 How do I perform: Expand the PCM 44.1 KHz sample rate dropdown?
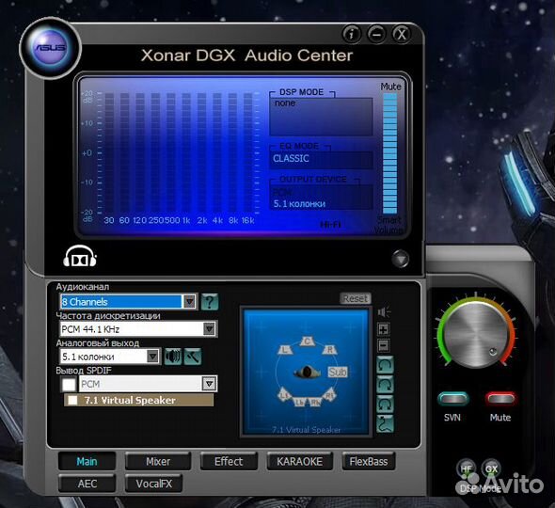138,329
